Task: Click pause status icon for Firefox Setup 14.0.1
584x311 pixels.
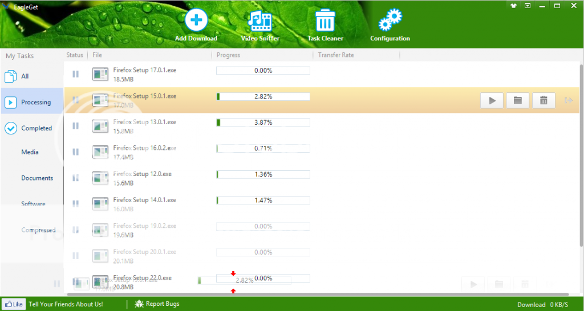Action: [76, 204]
